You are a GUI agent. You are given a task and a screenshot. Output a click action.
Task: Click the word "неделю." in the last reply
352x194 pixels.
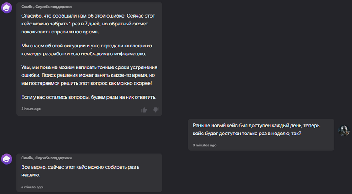point(31,175)
